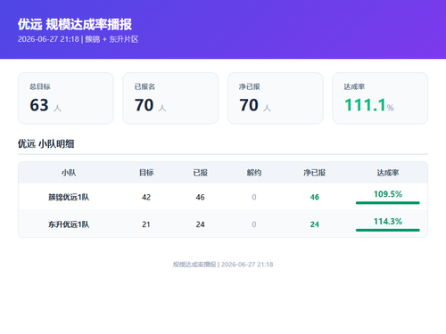Click green 净已报 value 24
Screen dimensions: 446x334
coord(315,224)
